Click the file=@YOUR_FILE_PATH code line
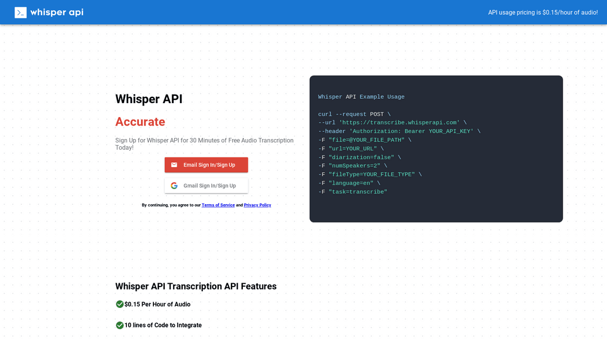This screenshot has height=341, width=607. [x=365, y=140]
